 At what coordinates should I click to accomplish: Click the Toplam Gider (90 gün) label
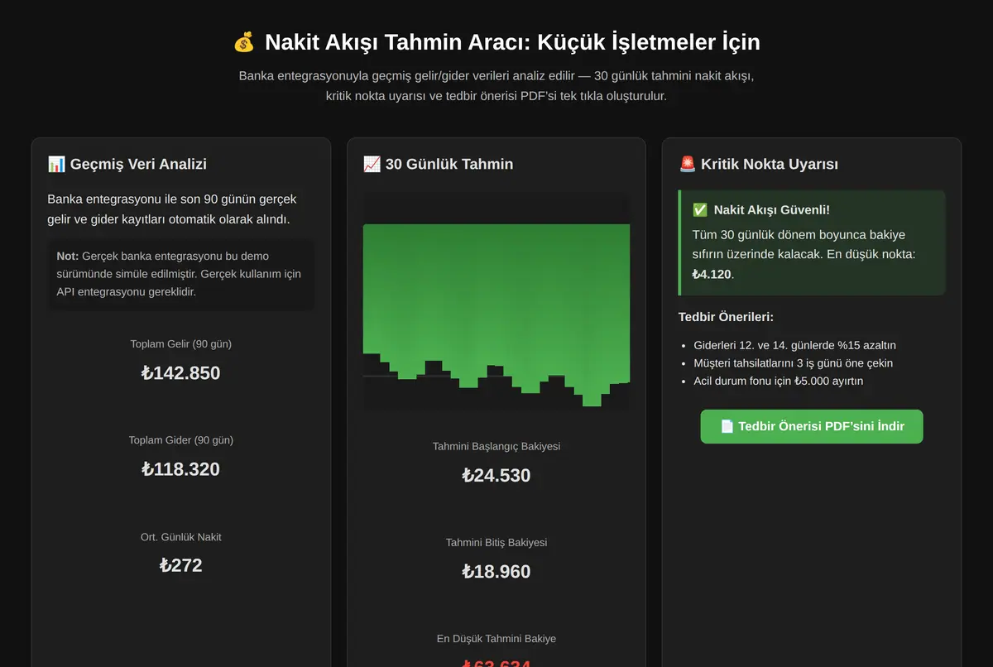click(x=181, y=440)
